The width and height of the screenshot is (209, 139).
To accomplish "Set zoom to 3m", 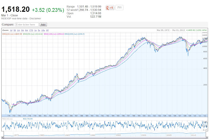I will click(x=23, y=30).
